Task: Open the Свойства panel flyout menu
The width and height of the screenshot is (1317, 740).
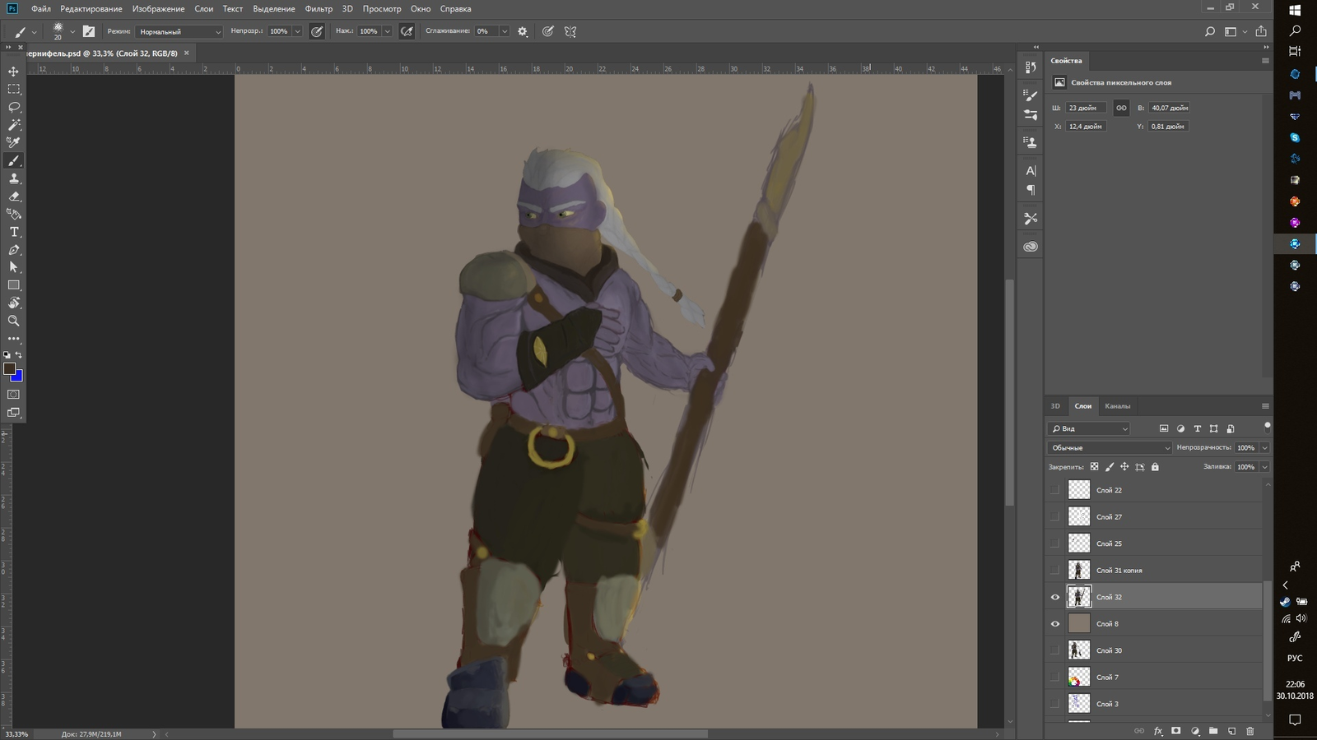Action: pos(1265,61)
